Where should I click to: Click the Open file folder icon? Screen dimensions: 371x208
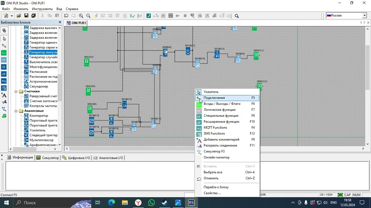[x=19, y=16]
